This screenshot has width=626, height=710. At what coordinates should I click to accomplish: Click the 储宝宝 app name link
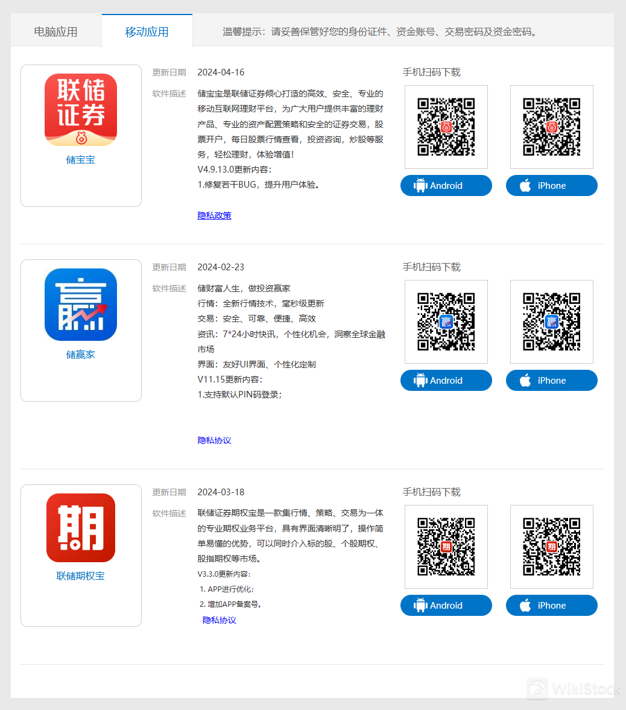(x=81, y=160)
